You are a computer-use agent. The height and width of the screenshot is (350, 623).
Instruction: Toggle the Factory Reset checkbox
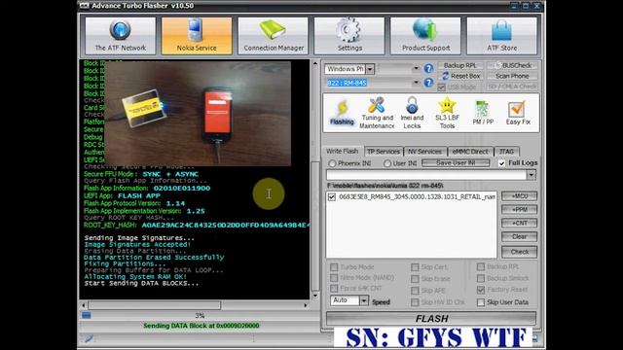click(481, 290)
